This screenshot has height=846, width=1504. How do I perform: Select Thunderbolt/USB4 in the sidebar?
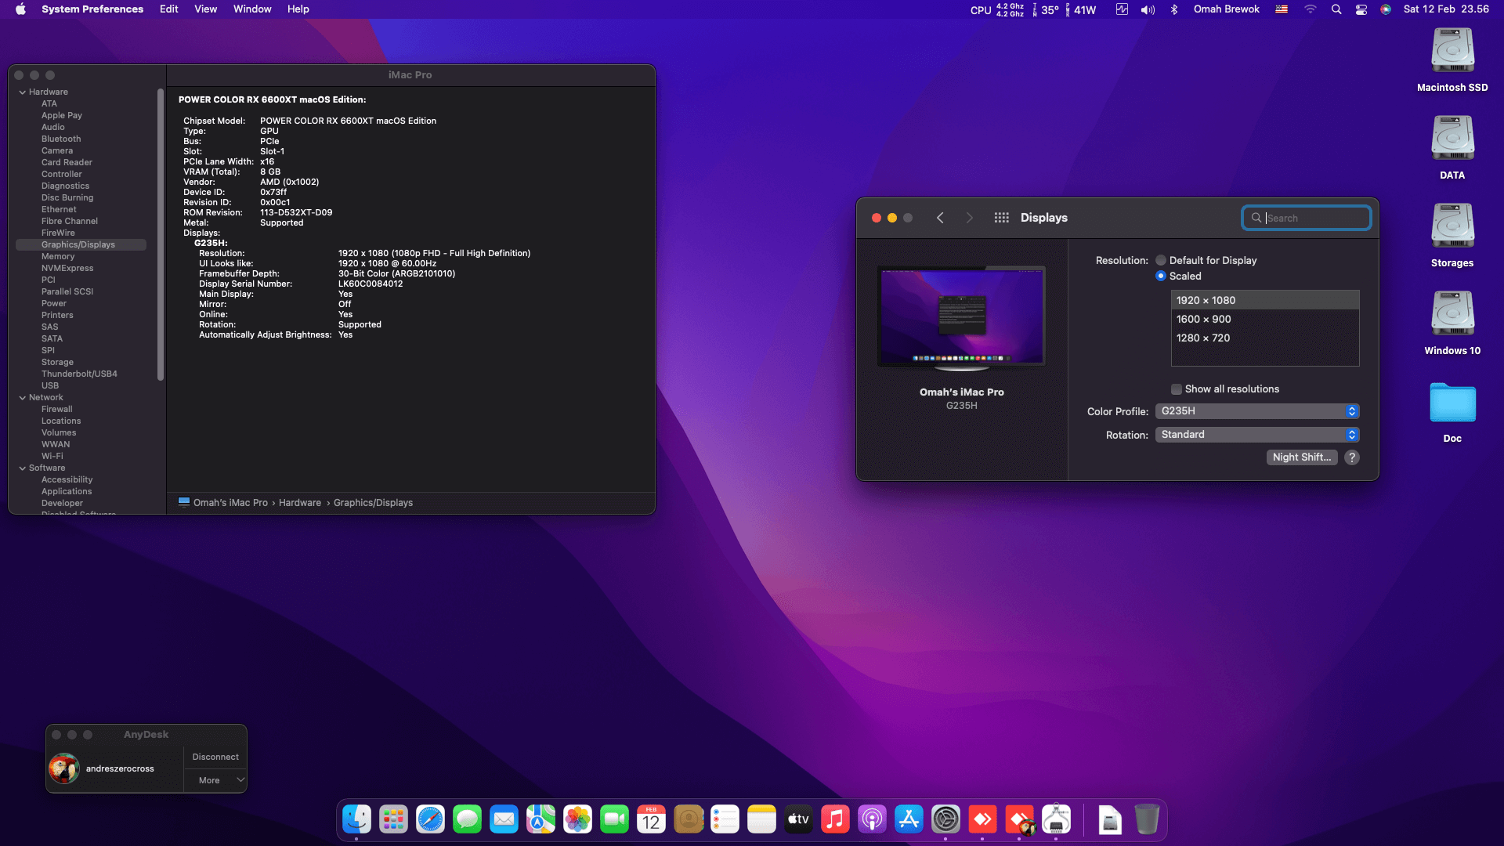pos(79,374)
